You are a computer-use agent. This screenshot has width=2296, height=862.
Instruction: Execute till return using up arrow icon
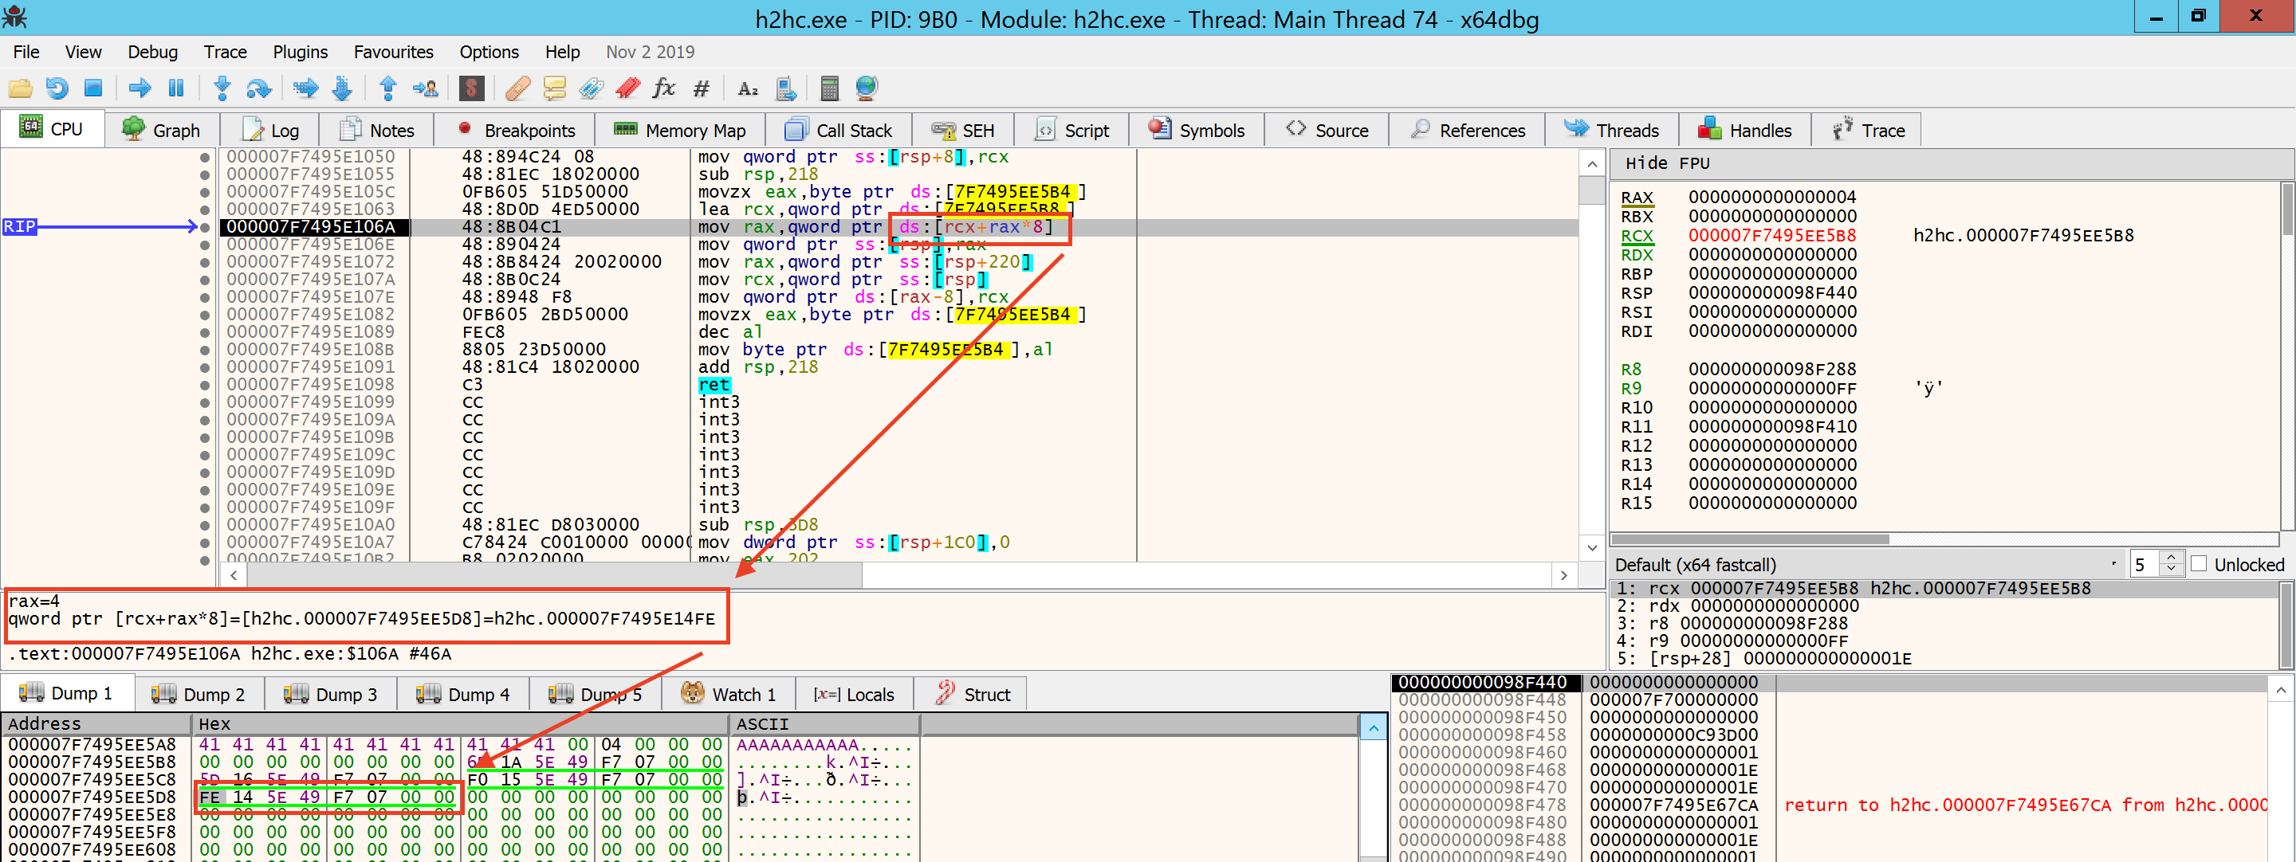pos(387,88)
